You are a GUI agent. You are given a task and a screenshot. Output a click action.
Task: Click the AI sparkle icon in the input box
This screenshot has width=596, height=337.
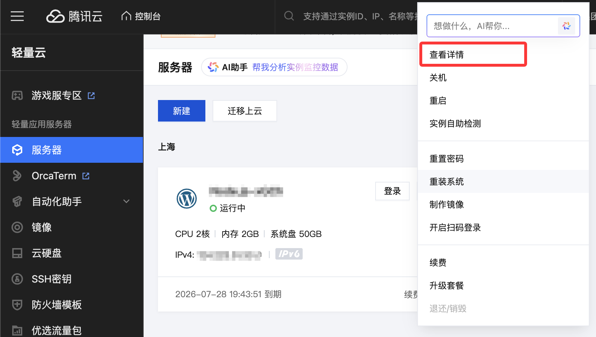tap(566, 26)
